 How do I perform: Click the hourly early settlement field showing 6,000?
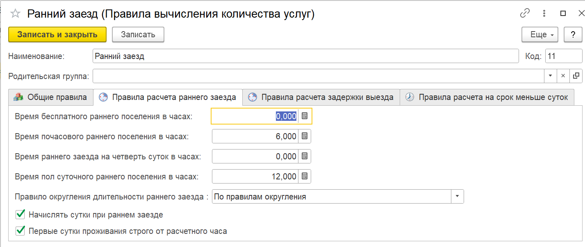pyautogui.click(x=256, y=136)
